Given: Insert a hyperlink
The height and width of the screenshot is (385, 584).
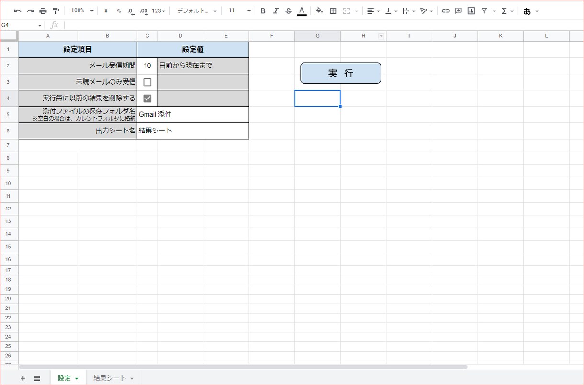Looking at the screenshot, I should (446, 11).
